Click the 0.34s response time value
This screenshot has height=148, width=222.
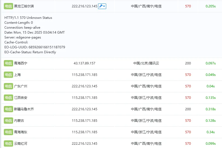coord(211,132)
